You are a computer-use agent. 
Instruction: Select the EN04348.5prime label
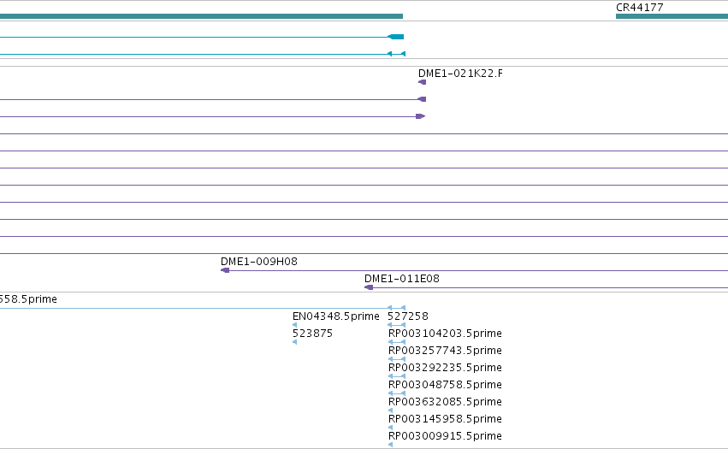tap(335, 316)
